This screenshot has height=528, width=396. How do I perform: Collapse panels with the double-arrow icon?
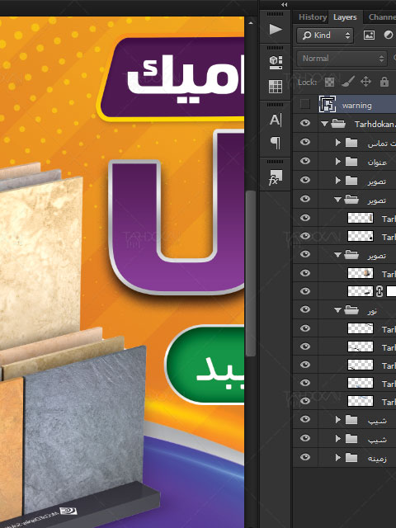click(x=284, y=4)
